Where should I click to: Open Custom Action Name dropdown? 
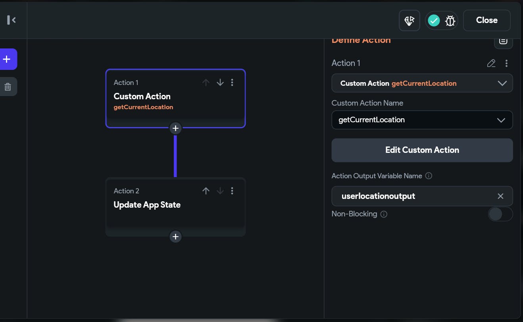(x=501, y=120)
